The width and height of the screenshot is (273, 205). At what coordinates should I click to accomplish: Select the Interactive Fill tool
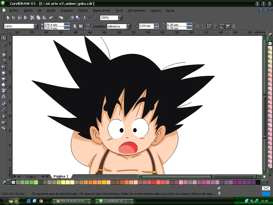click(3, 128)
